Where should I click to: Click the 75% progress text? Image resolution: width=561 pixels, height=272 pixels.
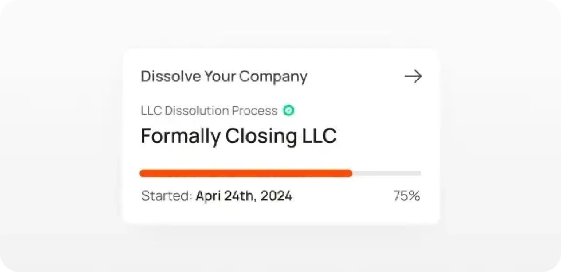pos(407,196)
